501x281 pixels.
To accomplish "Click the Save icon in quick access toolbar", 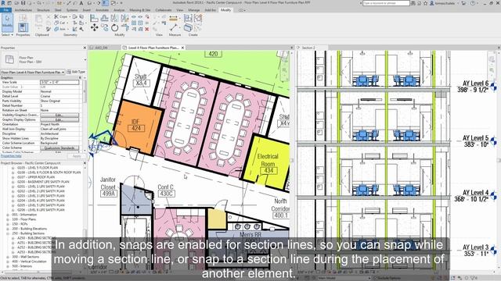I will 23,3.
